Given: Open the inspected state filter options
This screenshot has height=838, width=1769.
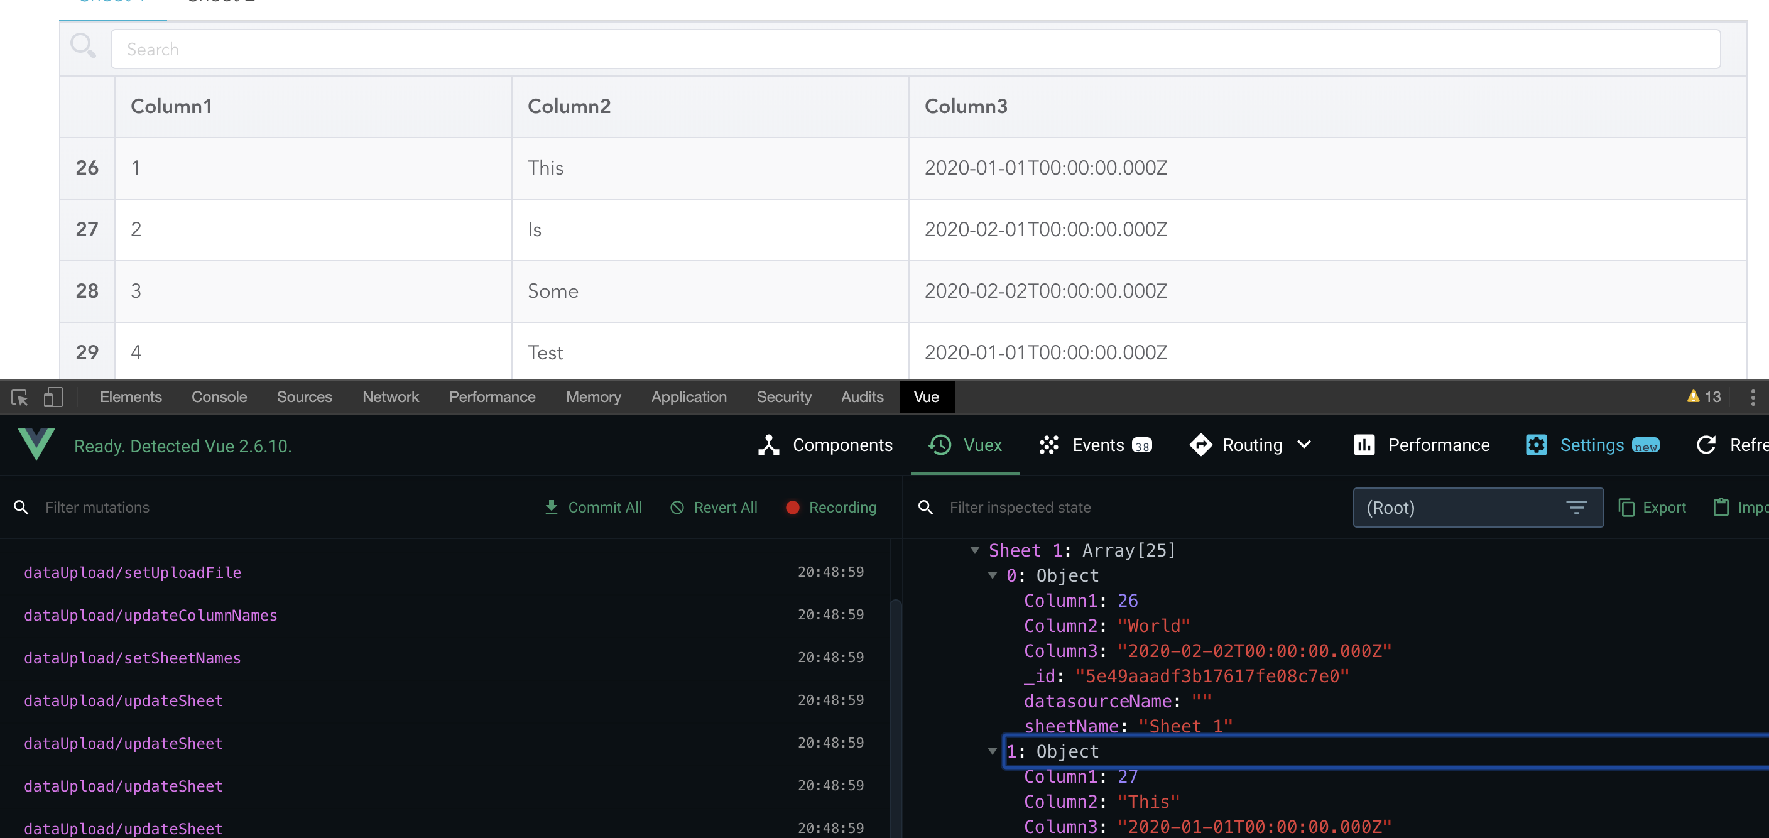Looking at the screenshot, I should [1576, 508].
